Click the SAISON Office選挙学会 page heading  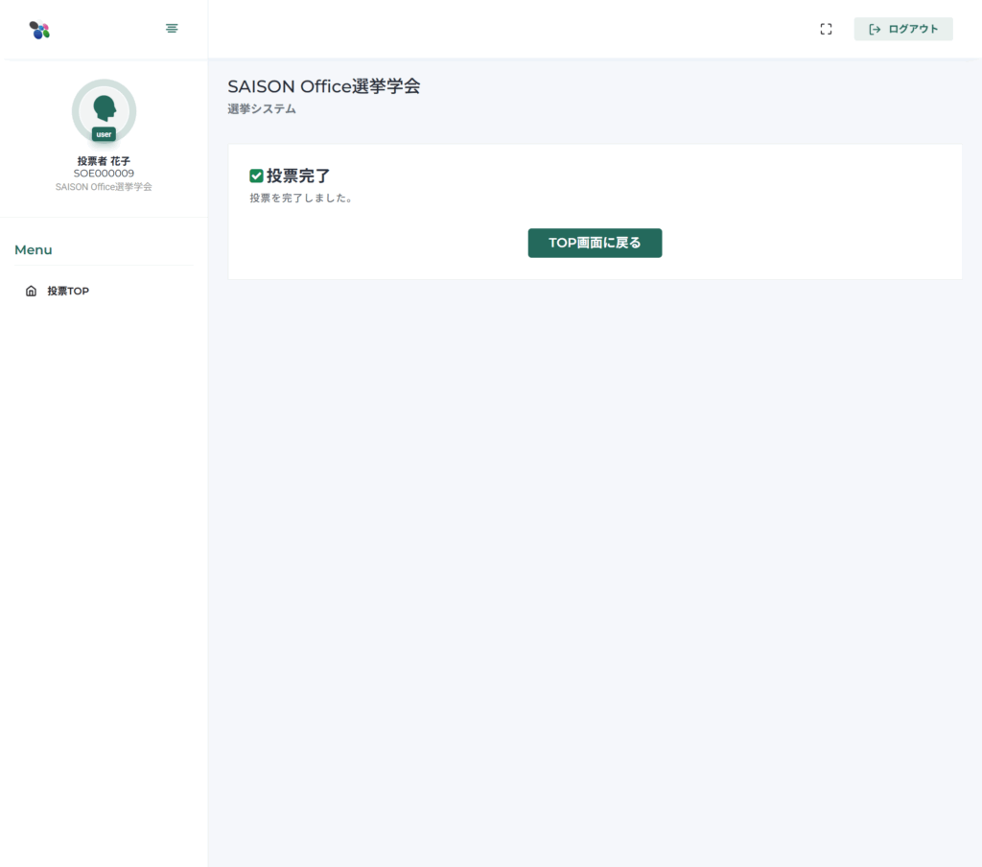[324, 86]
